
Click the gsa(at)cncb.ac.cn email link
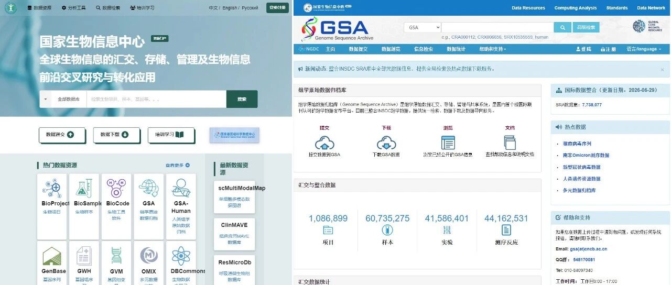point(589,249)
